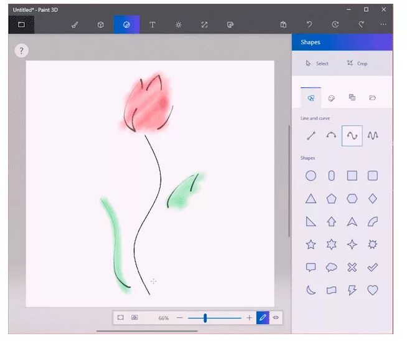The image size is (407, 341).
Task: Toggle the pencil draw mode button
Action: [263, 317]
